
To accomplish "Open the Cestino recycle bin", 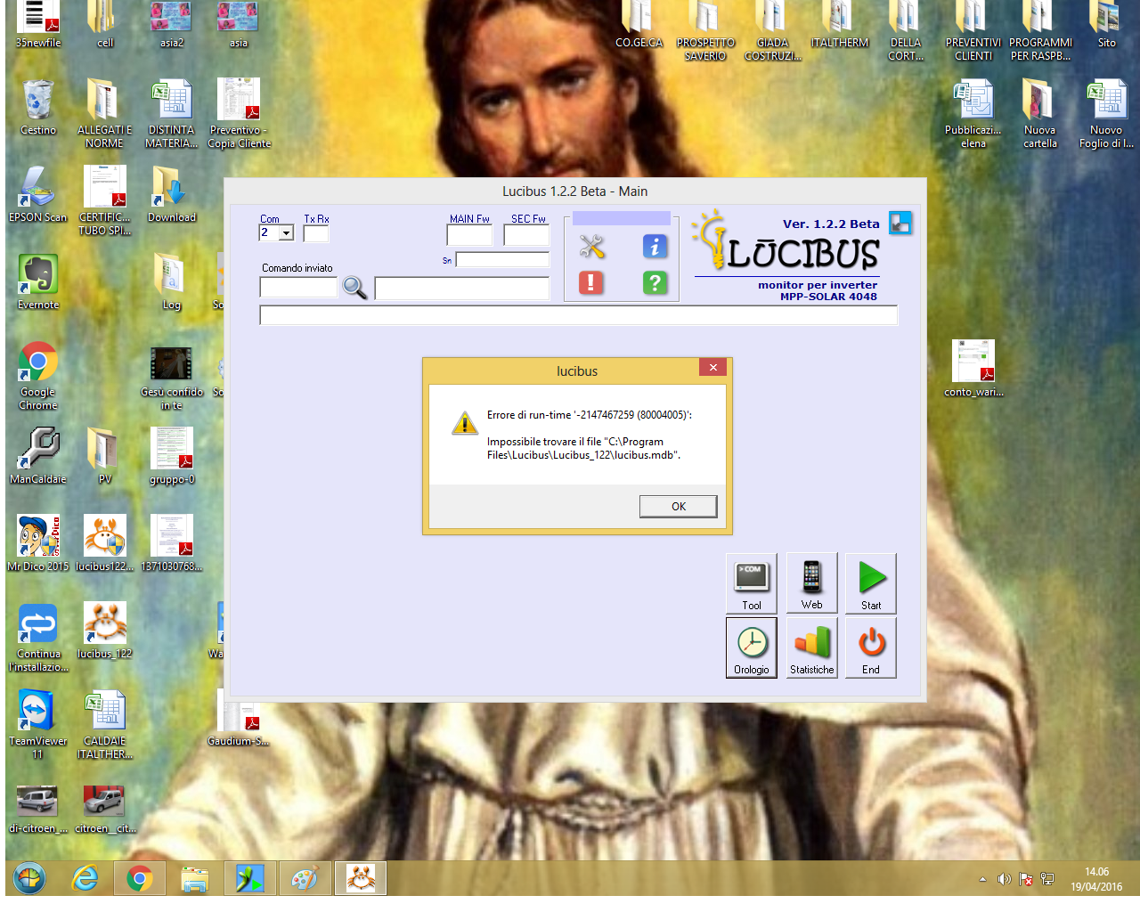I will [x=37, y=108].
